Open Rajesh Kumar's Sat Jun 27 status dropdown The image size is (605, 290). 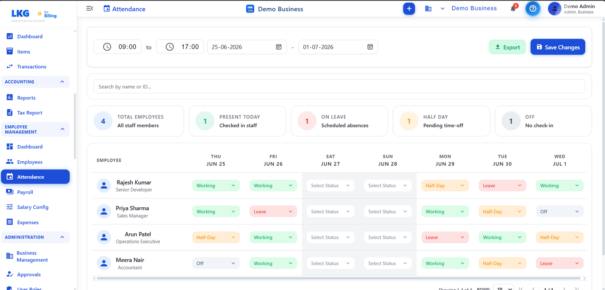pyautogui.click(x=330, y=185)
